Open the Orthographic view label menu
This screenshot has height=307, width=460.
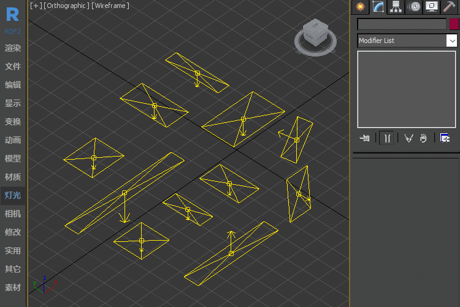[67, 6]
